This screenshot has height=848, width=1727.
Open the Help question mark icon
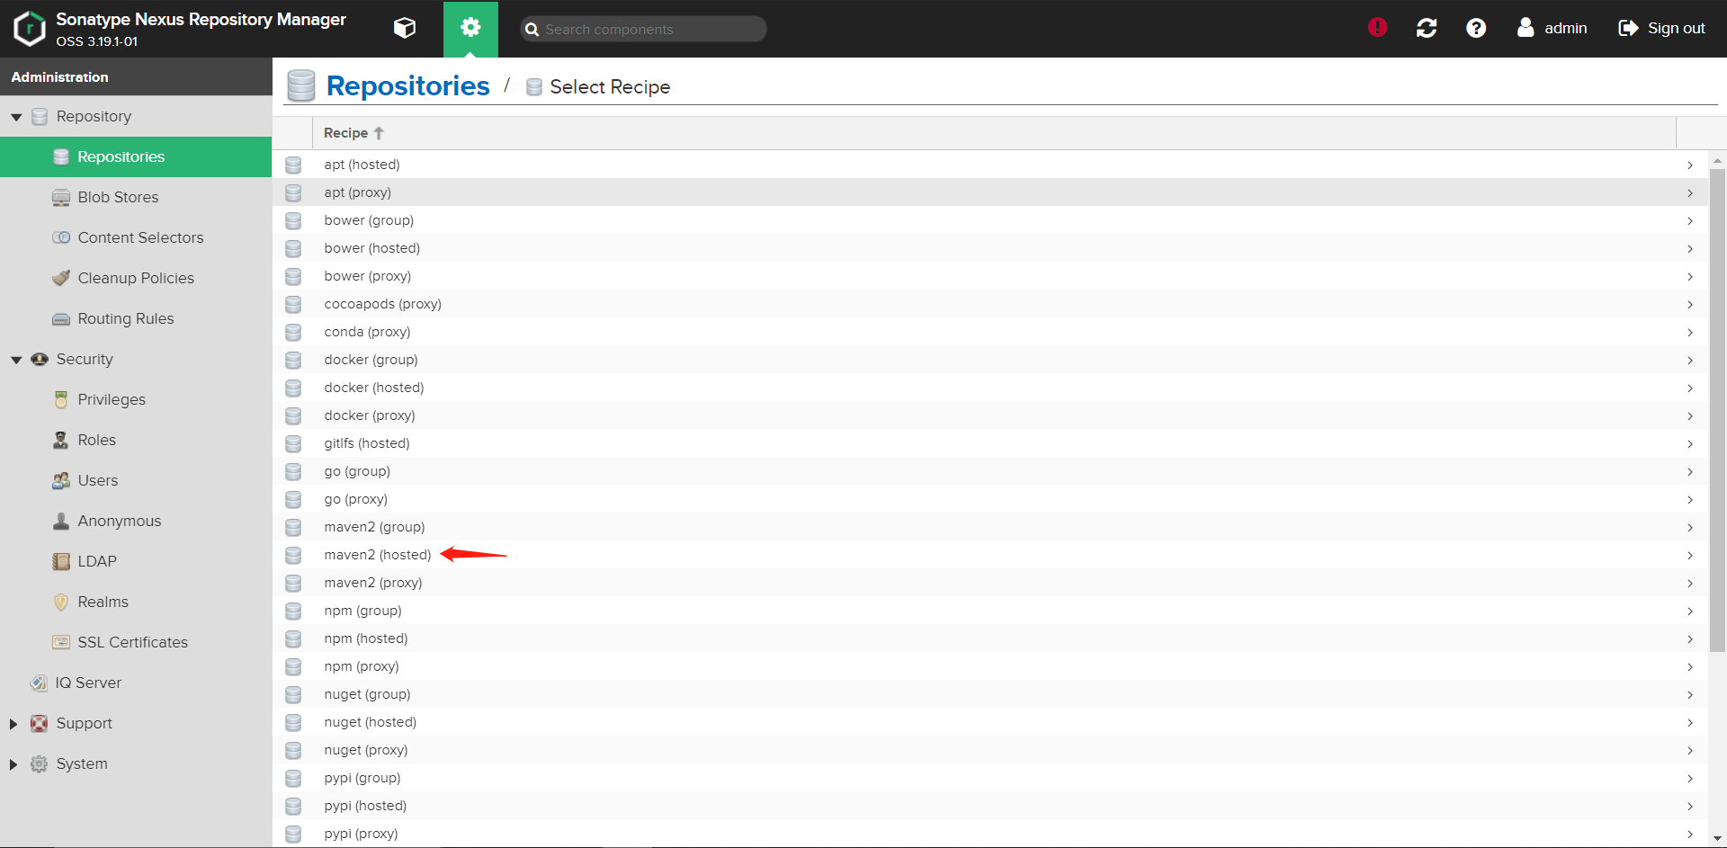pyautogui.click(x=1476, y=28)
